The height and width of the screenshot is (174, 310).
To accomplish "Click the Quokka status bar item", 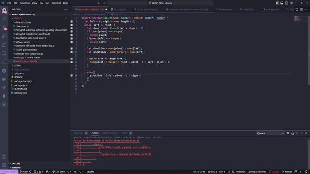I will point(91,172).
